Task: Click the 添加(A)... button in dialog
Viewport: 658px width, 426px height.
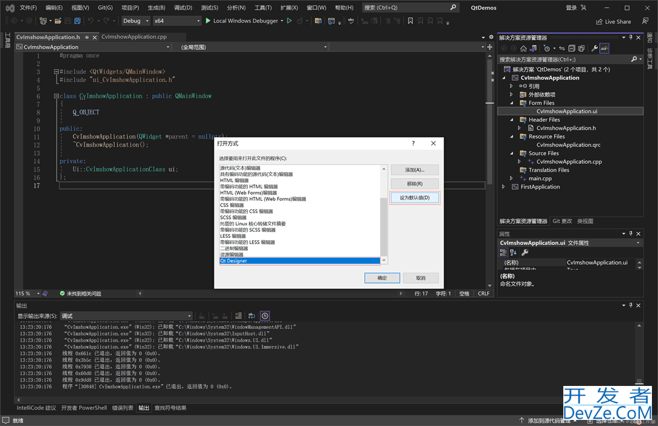Action: pyautogui.click(x=415, y=170)
